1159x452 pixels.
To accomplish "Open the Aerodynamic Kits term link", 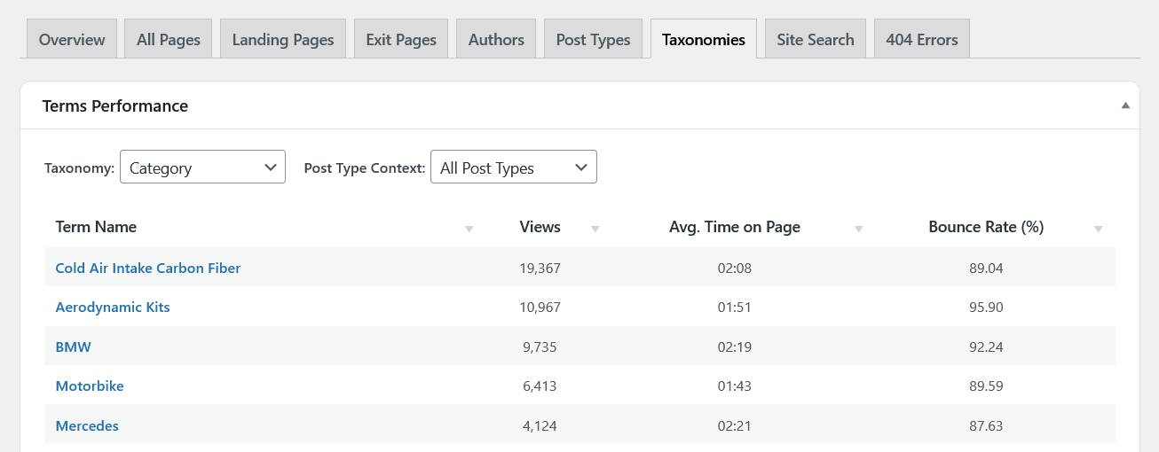I will (113, 307).
